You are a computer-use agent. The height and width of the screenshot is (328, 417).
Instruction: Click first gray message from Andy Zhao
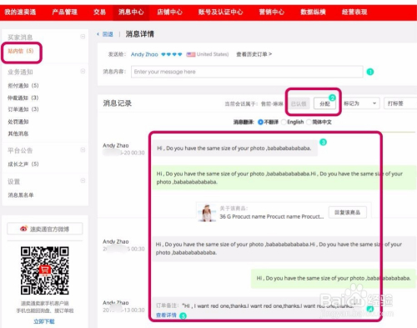click(x=234, y=149)
